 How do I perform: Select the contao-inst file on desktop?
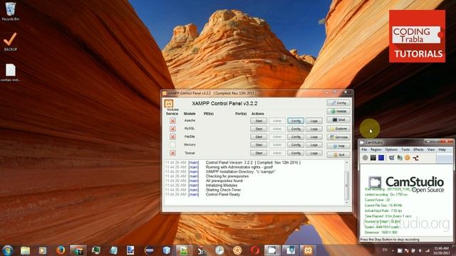pyautogui.click(x=11, y=73)
